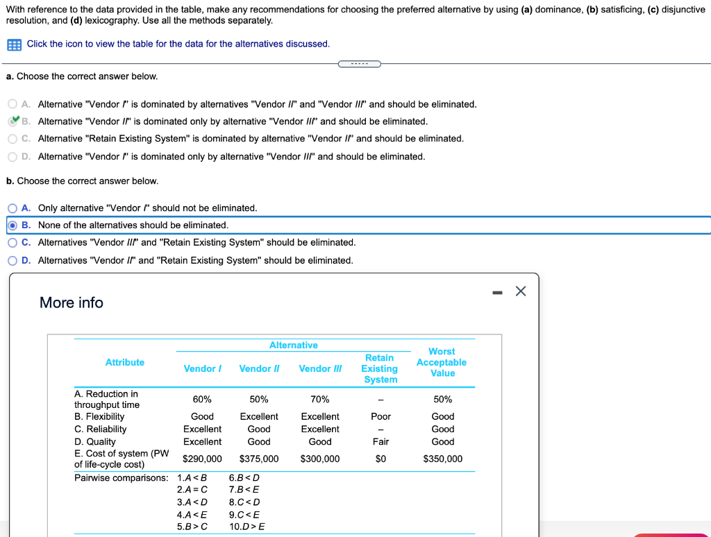Collapse the question area using the dotted toggle
This screenshot has height=537, width=711.
(x=359, y=62)
